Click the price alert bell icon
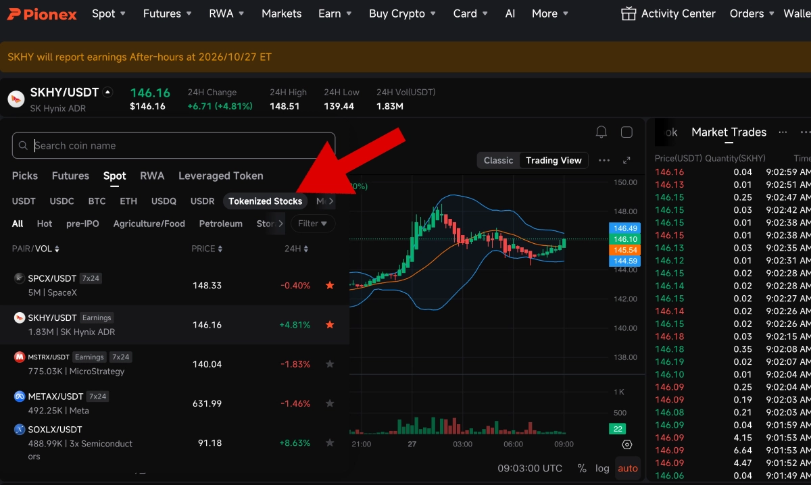 point(601,132)
